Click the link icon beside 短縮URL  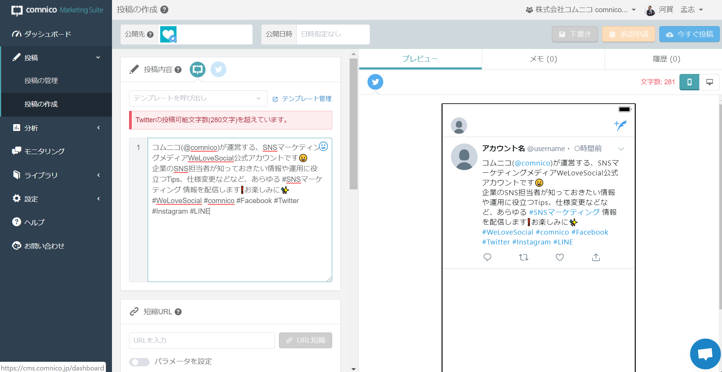[134, 312]
